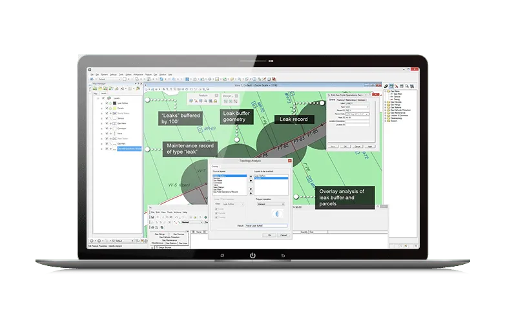Select the highlighted Gas Field Operations Record layer
Viewport: 505px width, 328px height.
(129, 149)
